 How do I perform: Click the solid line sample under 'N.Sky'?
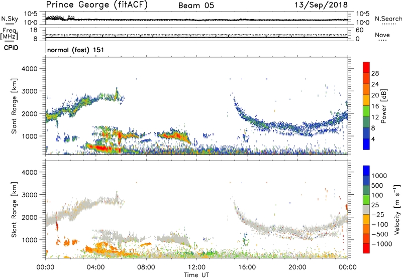pos(10,24)
